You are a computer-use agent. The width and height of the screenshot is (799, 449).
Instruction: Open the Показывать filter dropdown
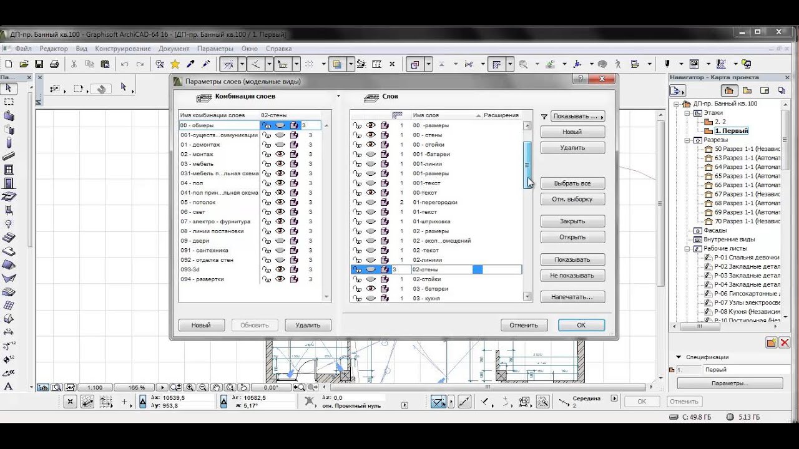577,116
